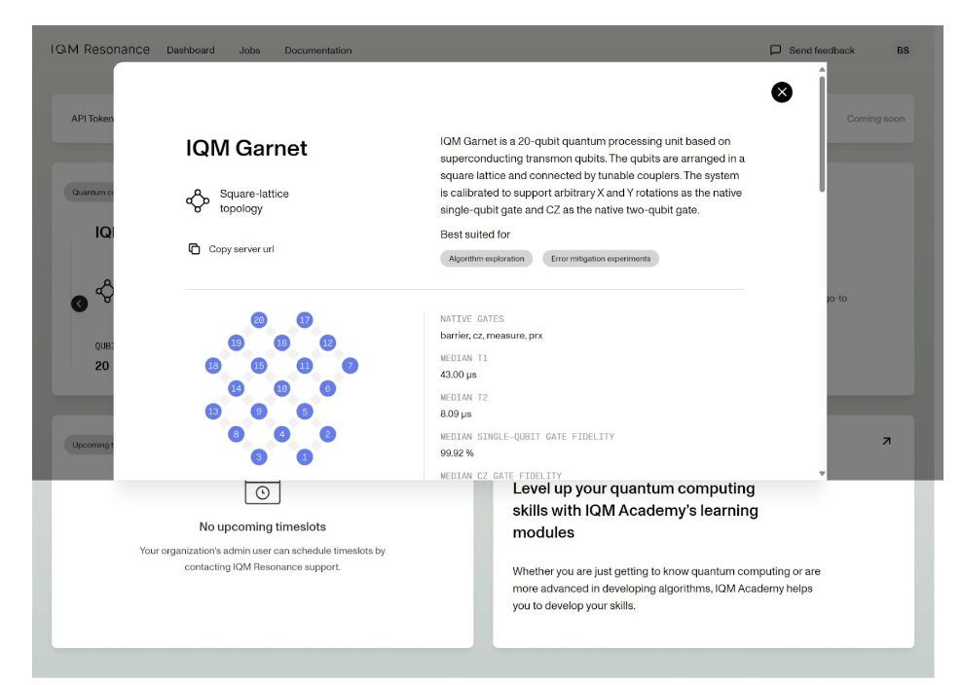
Task: Select qubit 6 in the lattice
Action: [327, 388]
